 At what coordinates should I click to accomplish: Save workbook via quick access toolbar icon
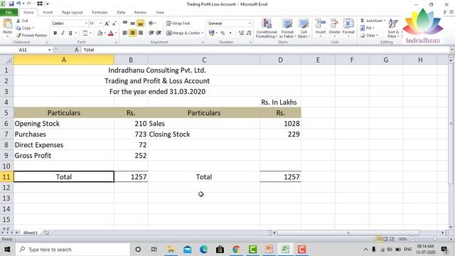click(11, 4)
